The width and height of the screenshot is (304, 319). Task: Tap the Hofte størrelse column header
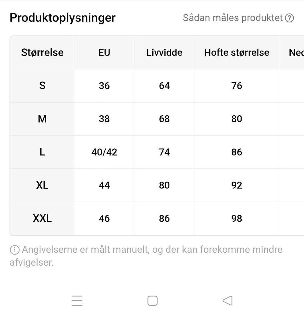coord(237,52)
